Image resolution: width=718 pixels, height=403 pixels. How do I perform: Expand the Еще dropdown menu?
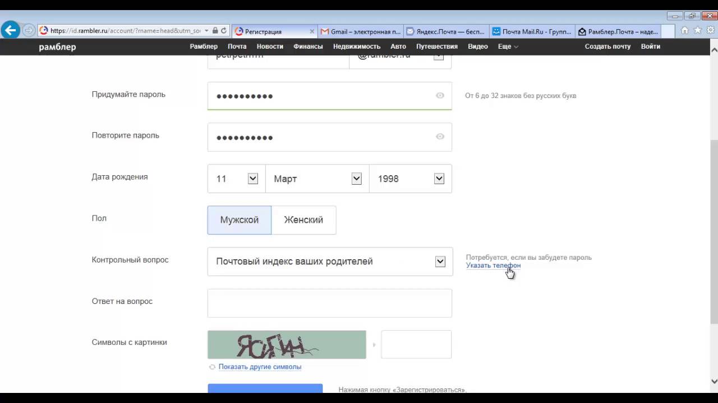pos(508,46)
